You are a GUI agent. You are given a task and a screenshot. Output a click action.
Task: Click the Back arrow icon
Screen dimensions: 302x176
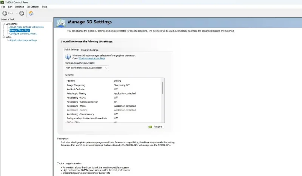[x=5, y=13]
